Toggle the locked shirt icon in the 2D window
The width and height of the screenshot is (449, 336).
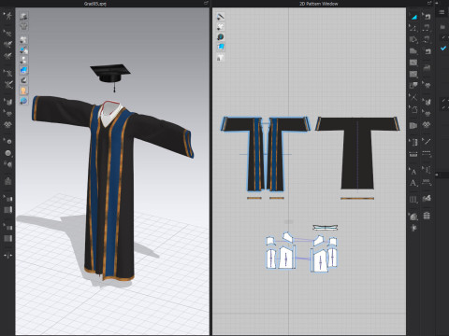pos(221,57)
